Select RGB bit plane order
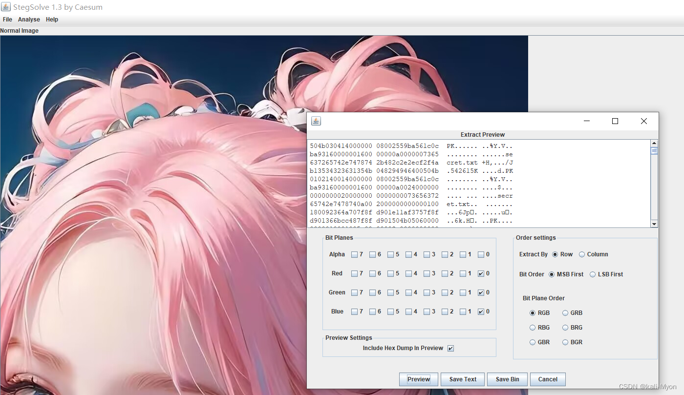This screenshot has height=395, width=684. [x=533, y=313]
